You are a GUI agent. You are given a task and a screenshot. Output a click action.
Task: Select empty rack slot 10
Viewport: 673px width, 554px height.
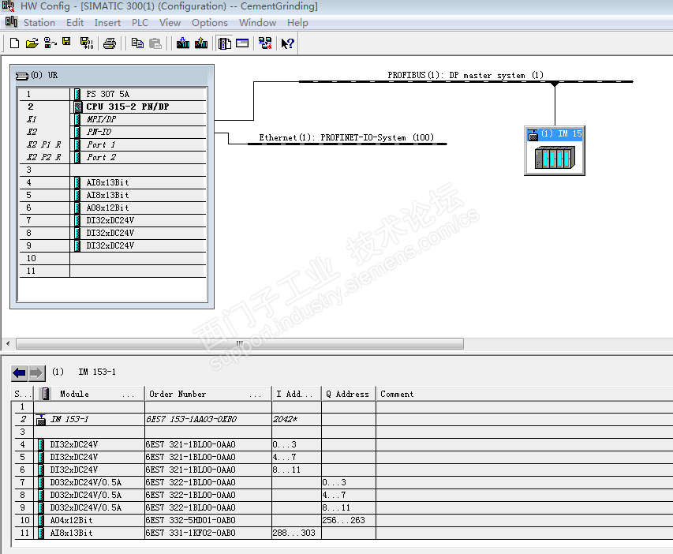click(113, 258)
